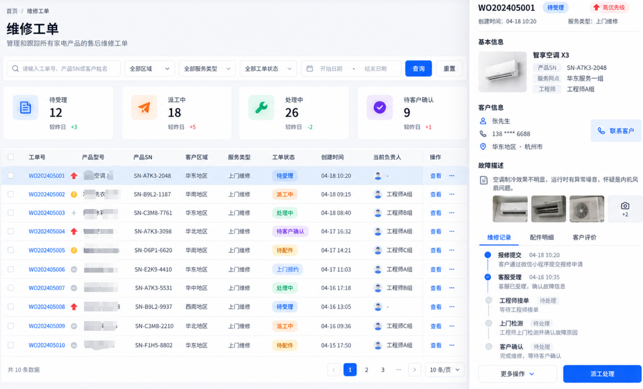Screen dimensions: 643x389
Task: Select checkbox for WO202405001
Action: pyautogui.click(x=11, y=176)
